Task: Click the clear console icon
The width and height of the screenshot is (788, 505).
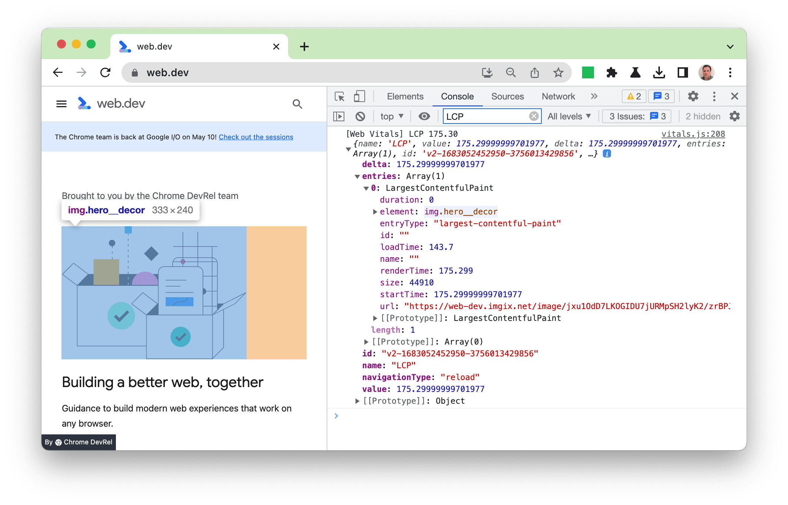Action: 360,117
